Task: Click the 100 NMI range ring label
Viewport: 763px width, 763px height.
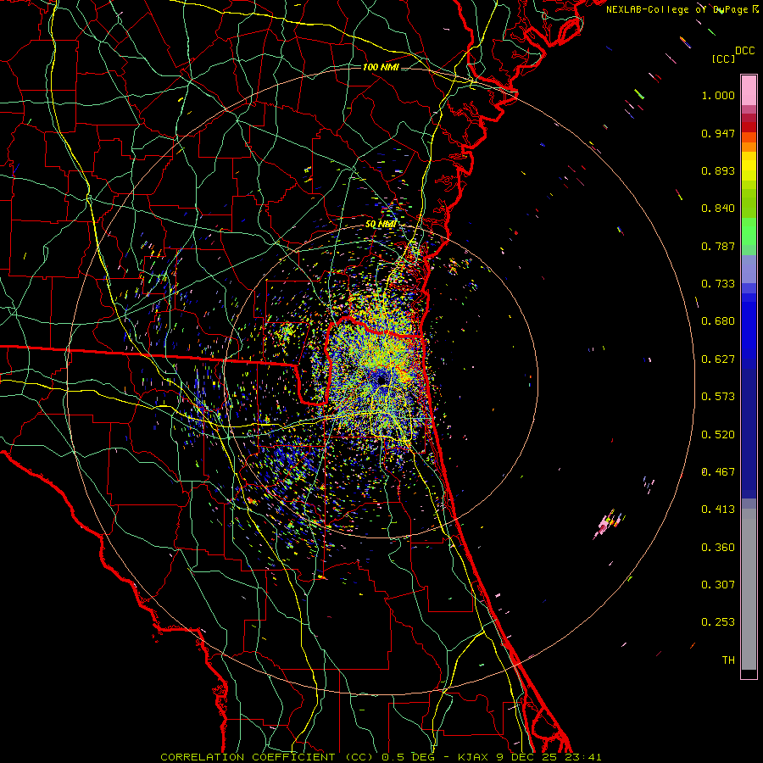Action: pos(381,67)
